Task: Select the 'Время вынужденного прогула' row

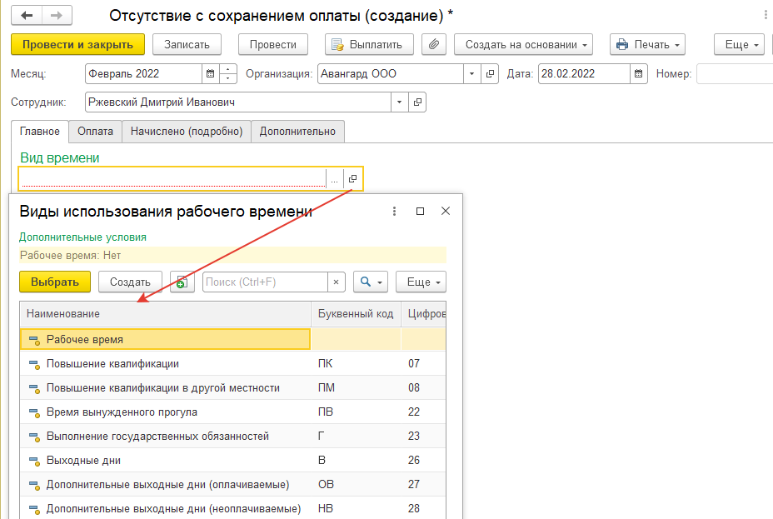Action: pos(232,412)
